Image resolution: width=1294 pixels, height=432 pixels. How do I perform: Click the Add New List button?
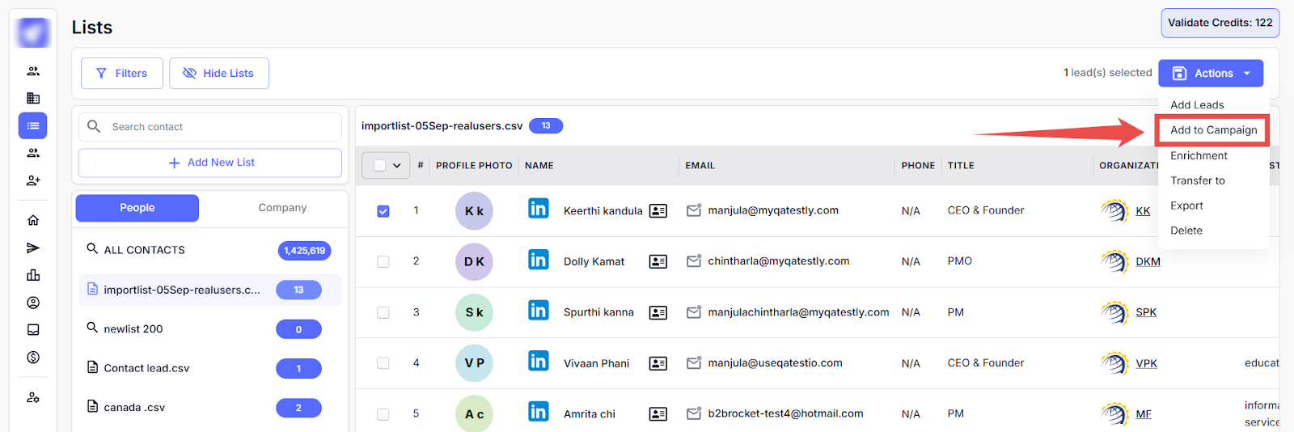210,163
